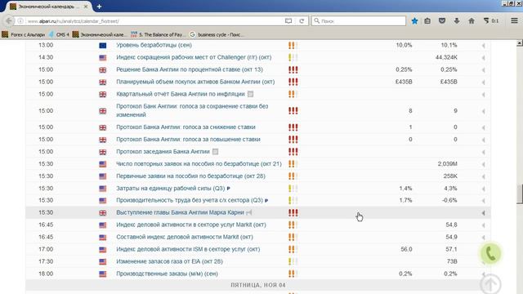The height and width of the screenshot is (294, 523).
Task: Expand row arrow for Первичные заявки
Action: tap(483, 176)
